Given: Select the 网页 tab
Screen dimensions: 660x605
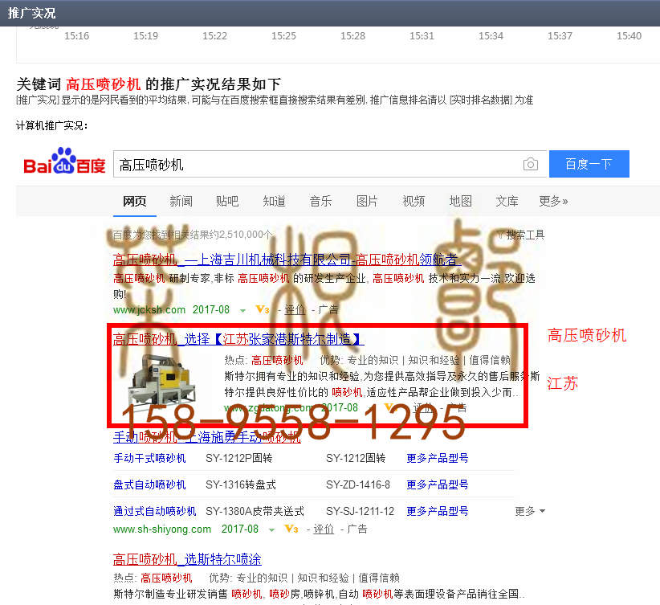Looking at the screenshot, I should point(135,202).
